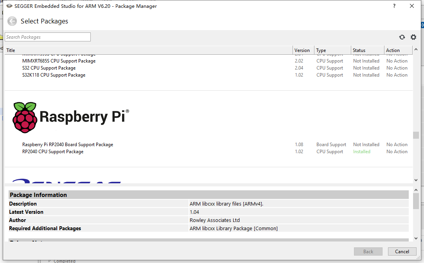Click the back arrow beside Select Packages
This screenshot has height=263, width=424.
12,21
